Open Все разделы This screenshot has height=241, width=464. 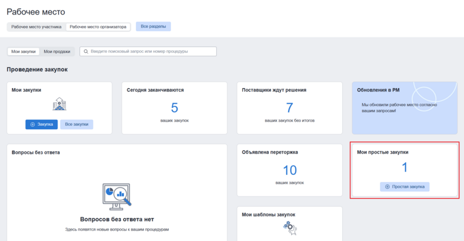(x=153, y=27)
